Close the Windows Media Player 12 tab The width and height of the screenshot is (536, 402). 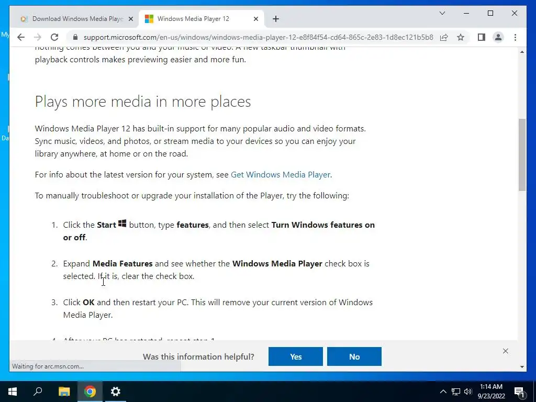coord(255,19)
